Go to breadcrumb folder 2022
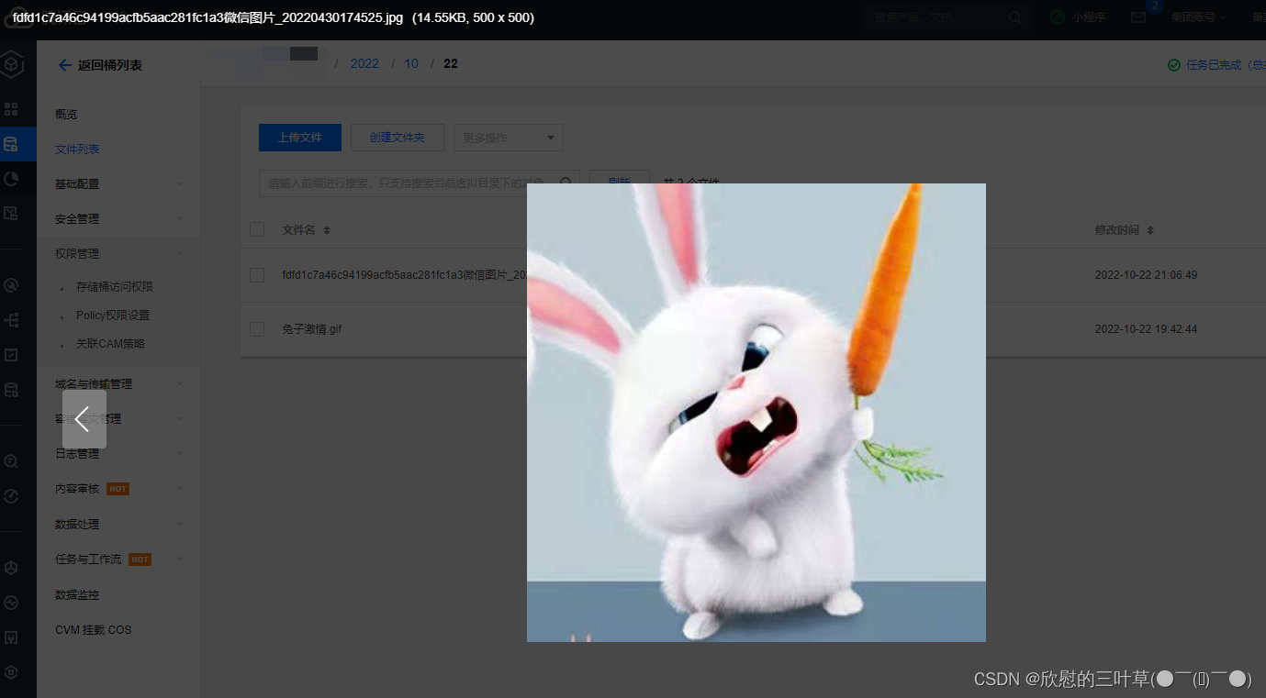This screenshot has height=698, width=1266. pyautogui.click(x=364, y=63)
